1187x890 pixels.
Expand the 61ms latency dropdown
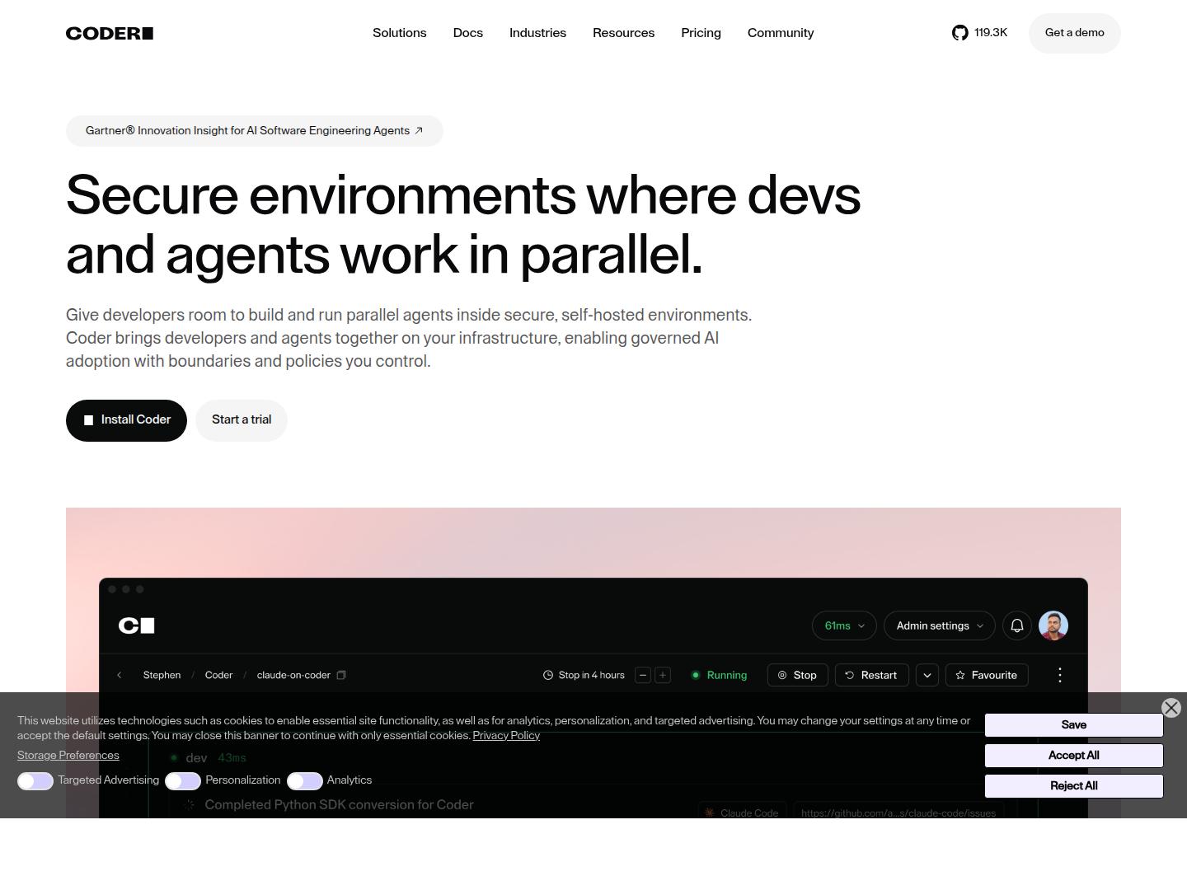point(844,625)
